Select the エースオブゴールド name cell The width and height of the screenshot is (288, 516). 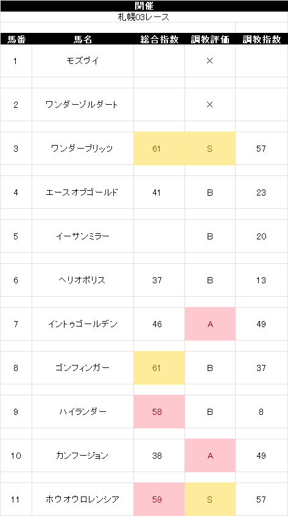(83, 193)
